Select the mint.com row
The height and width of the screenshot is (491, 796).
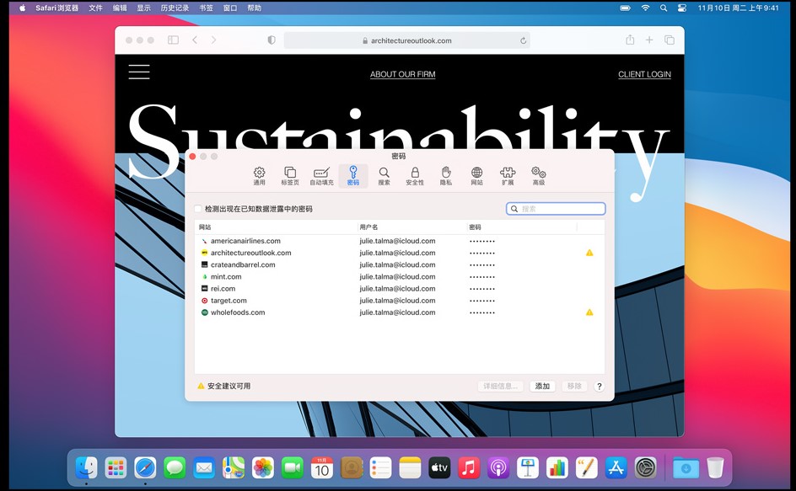point(399,277)
